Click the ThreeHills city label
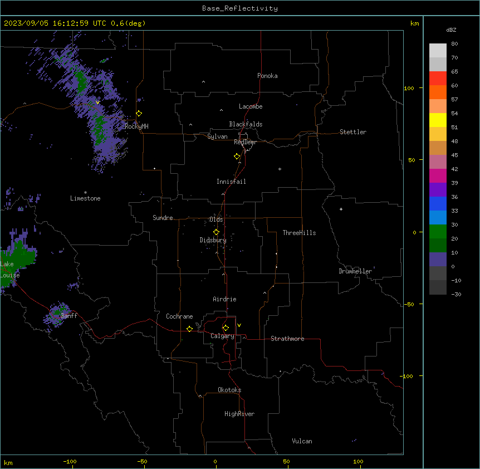This screenshot has height=469, width=480. 299,233
